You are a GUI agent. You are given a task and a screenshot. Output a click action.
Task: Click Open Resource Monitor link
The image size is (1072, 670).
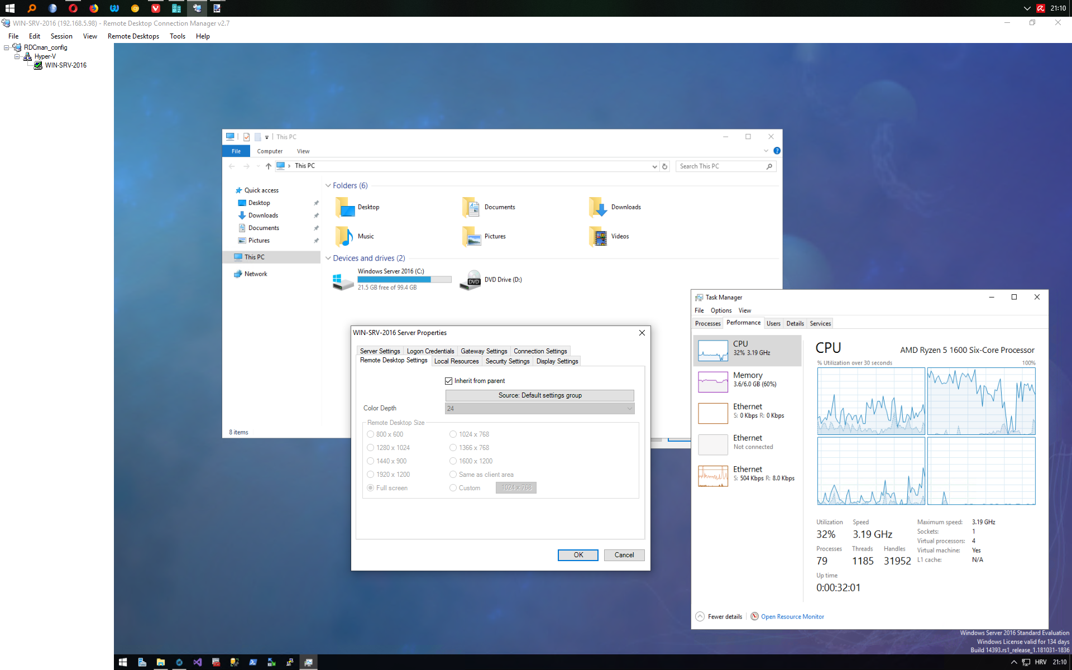click(x=792, y=616)
